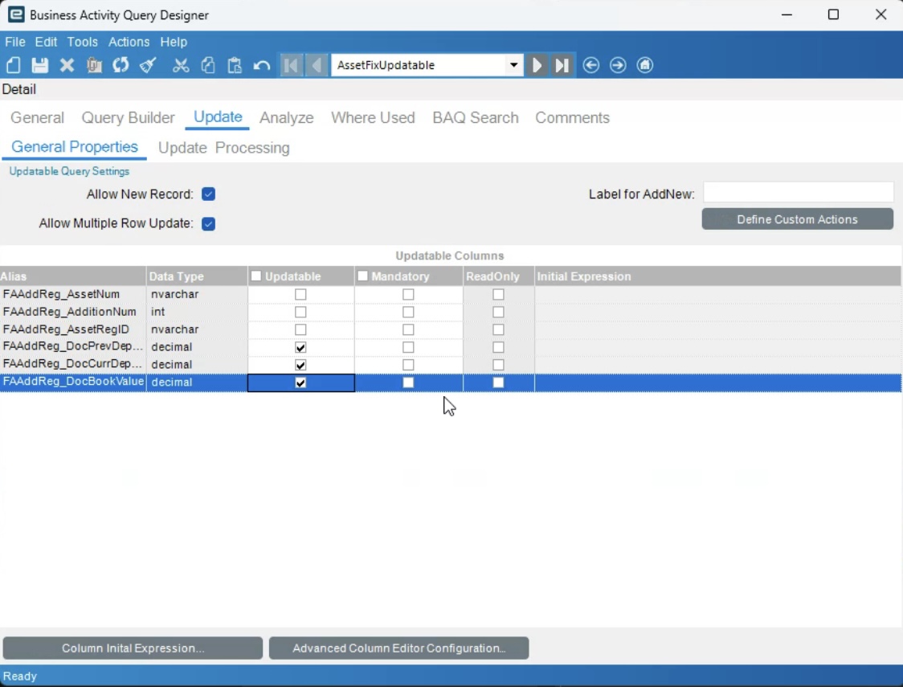The height and width of the screenshot is (687, 903).
Task: Check the Mandatory header select-all checkbox
Action: coord(363,276)
